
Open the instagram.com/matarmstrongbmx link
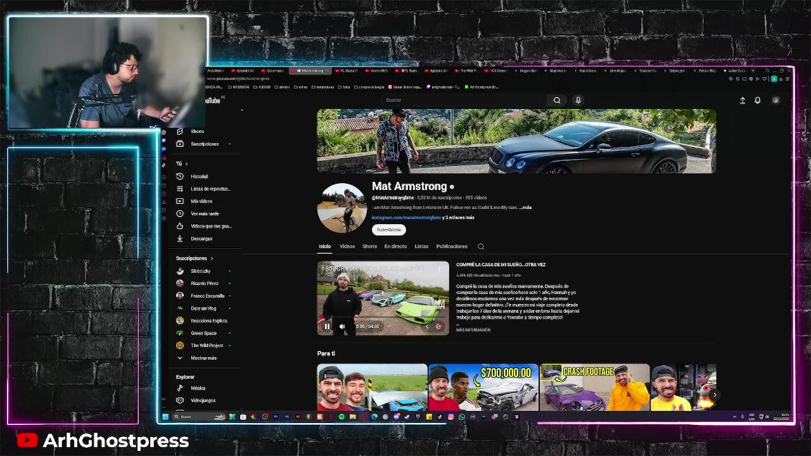click(406, 217)
